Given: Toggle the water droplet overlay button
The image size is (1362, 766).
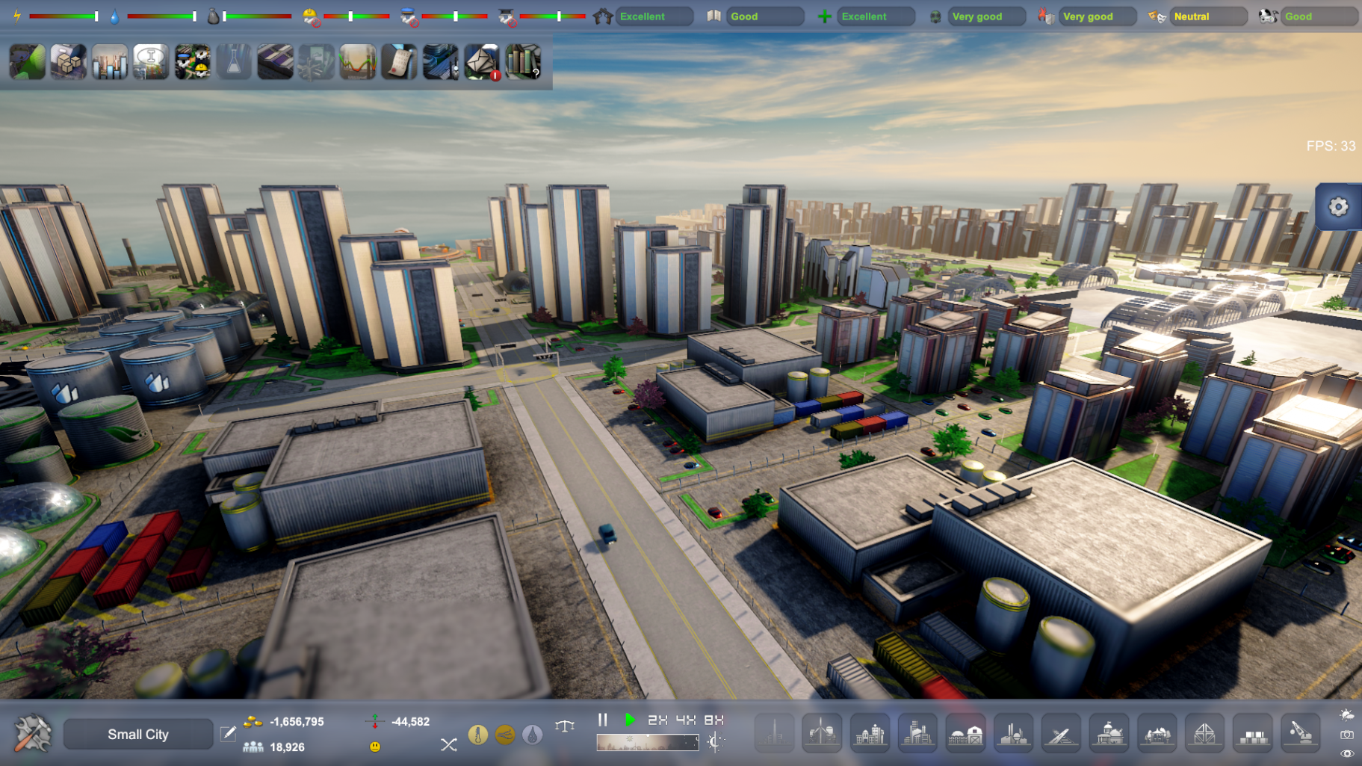Looking at the screenshot, I should 532,735.
